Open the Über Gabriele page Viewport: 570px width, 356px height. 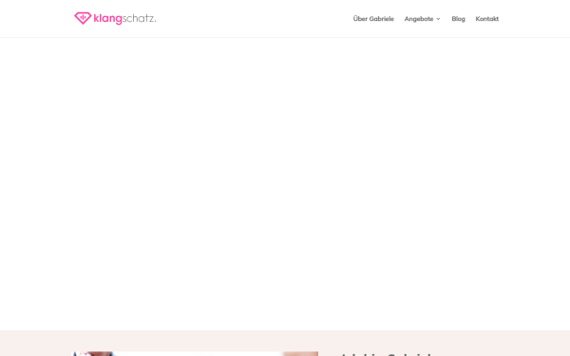(373, 19)
